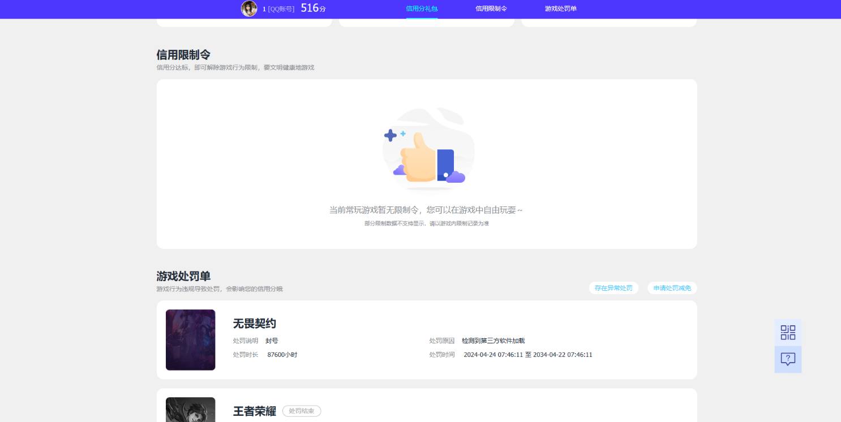Switch to 信用限制令 tab
Screen dimensions: 841x422
coord(491,9)
